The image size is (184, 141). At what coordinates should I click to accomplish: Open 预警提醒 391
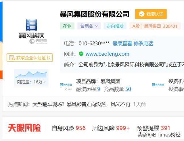pyautogui.click(x=153, y=128)
